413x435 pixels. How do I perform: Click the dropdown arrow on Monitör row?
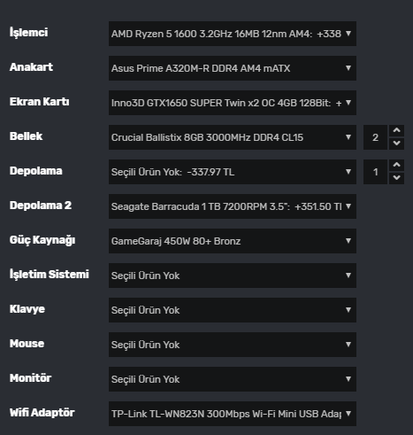tap(348, 379)
